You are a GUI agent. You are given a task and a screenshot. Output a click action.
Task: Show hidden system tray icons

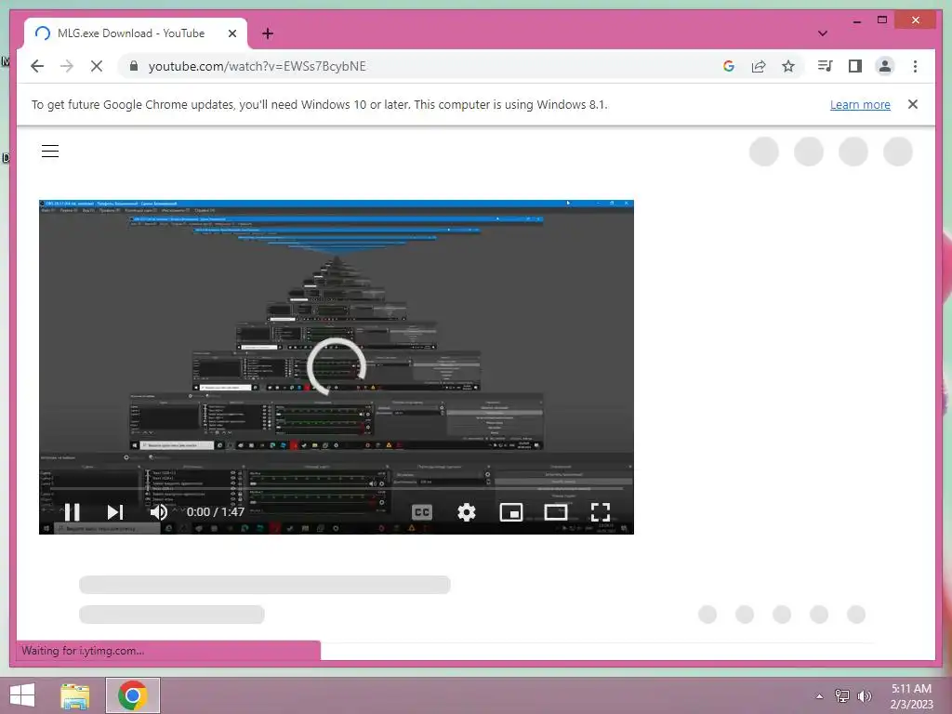pyautogui.click(x=819, y=696)
